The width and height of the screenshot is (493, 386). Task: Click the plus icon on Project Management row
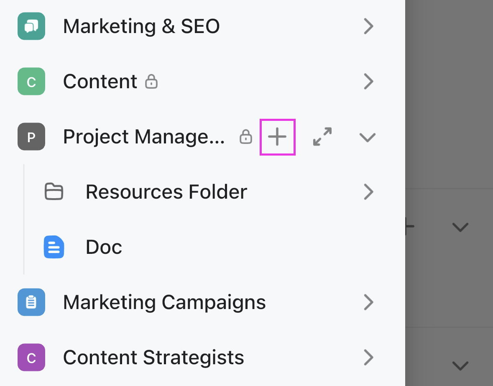pyautogui.click(x=277, y=137)
